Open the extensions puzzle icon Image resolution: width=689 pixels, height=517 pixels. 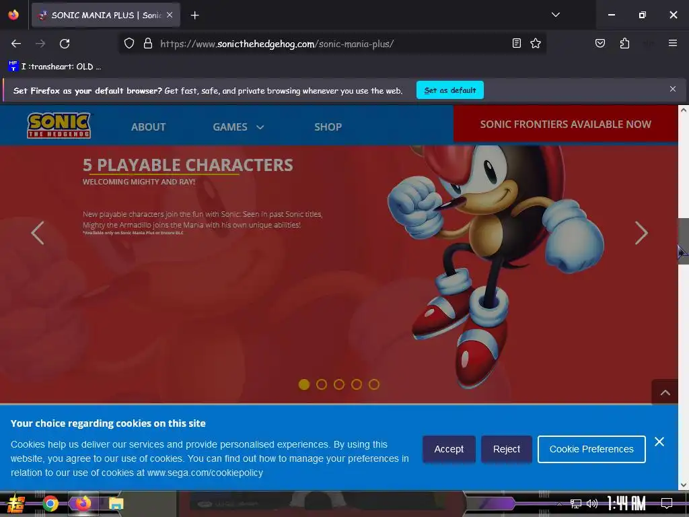(x=624, y=43)
